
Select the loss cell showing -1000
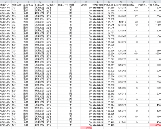click(x=155, y=10)
